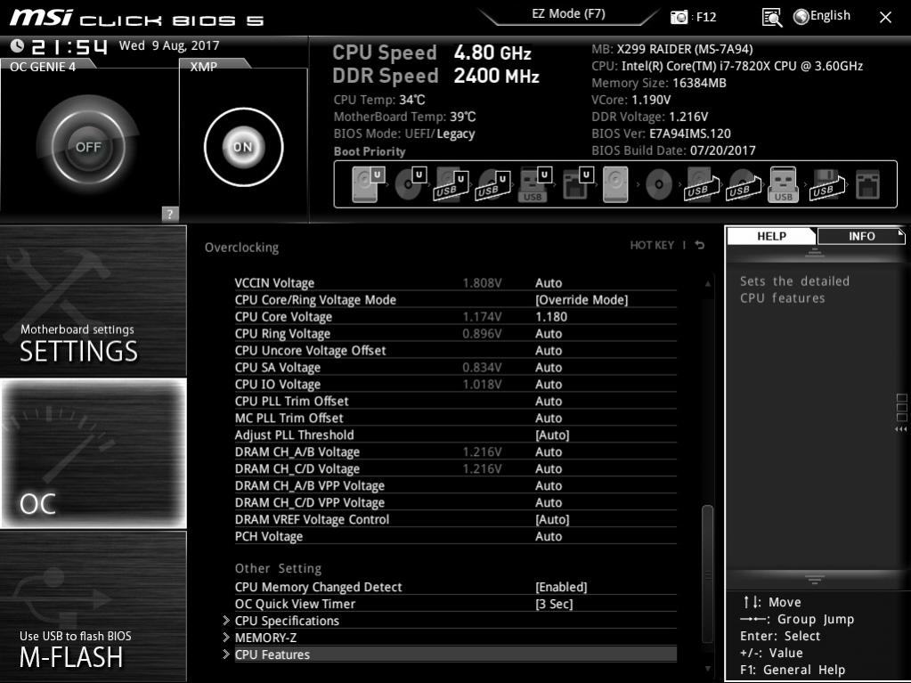Toggle the XMP ON button
This screenshot has width=911, height=683.
click(x=243, y=147)
